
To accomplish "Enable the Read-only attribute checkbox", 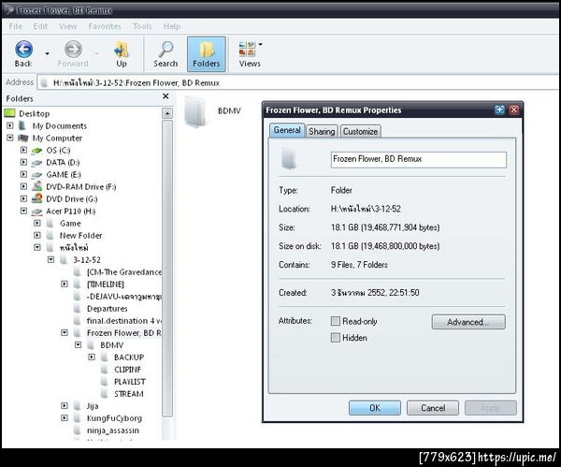I will [336, 321].
